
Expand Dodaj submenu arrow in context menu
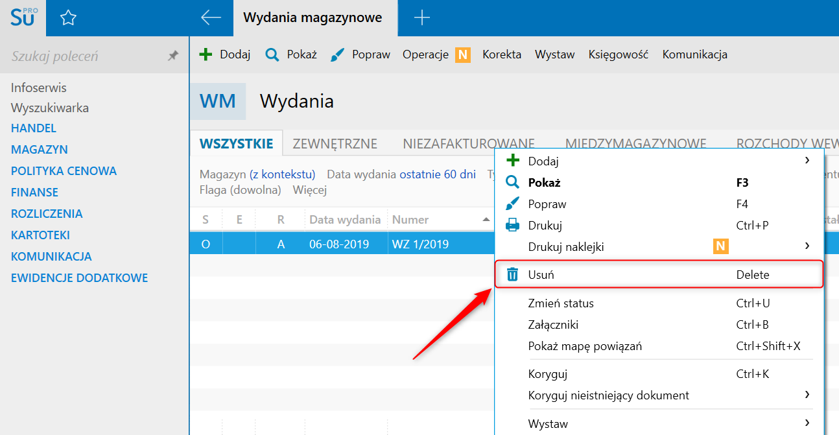click(x=807, y=160)
